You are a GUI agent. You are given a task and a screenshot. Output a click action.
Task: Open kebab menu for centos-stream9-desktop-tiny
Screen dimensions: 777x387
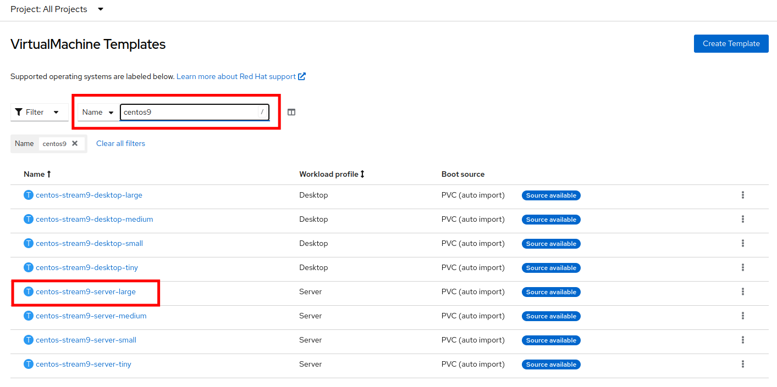click(x=742, y=267)
